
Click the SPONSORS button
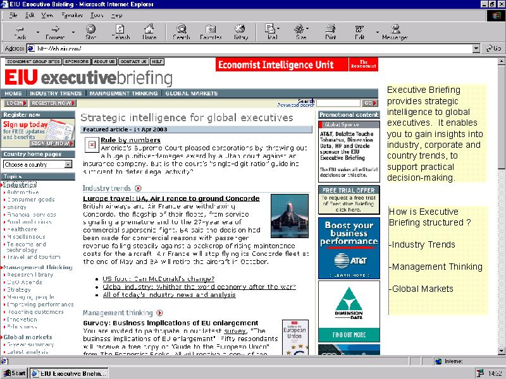[77, 61]
